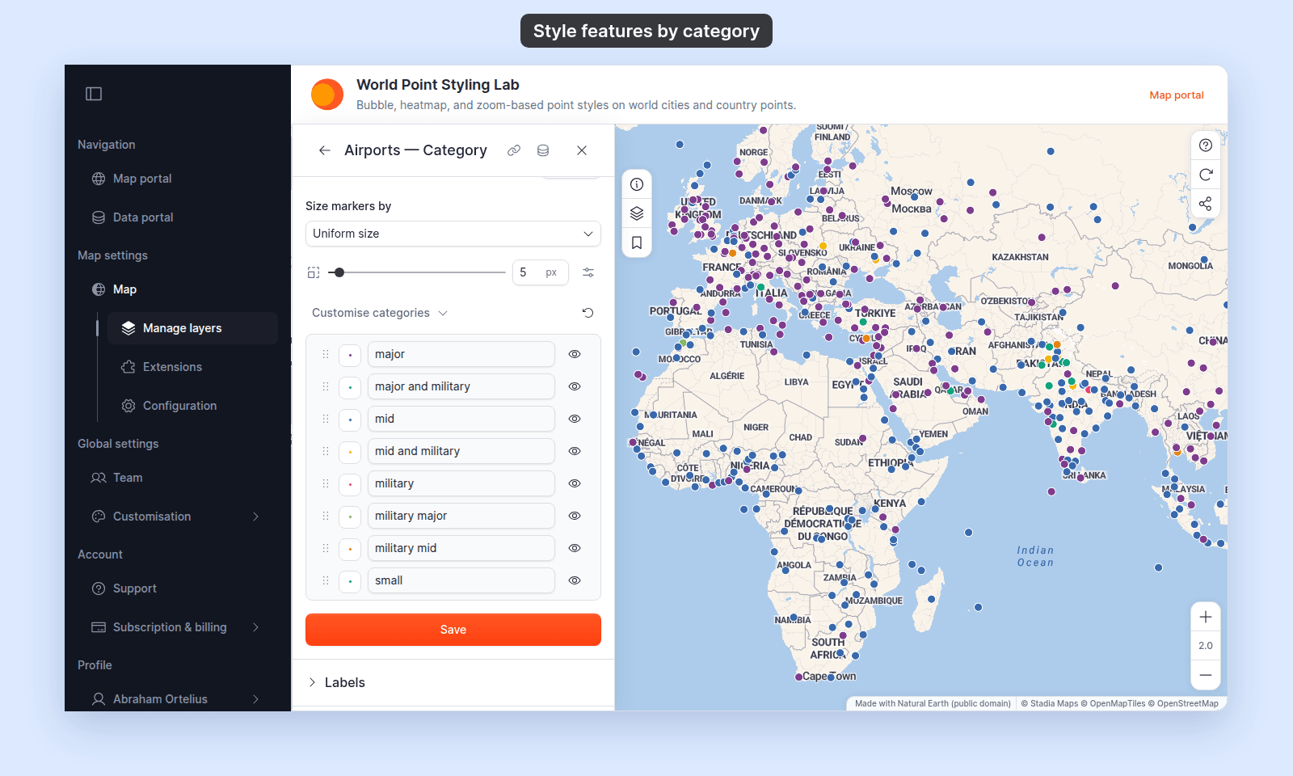Screen dimensions: 1293x776
Task: Open the layer data source database icon
Action: click(543, 150)
